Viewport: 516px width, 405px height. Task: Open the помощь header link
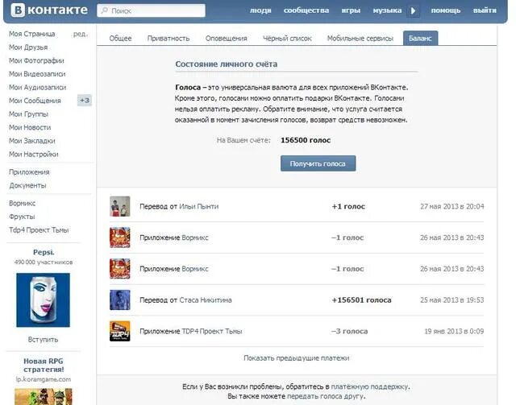click(x=446, y=10)
